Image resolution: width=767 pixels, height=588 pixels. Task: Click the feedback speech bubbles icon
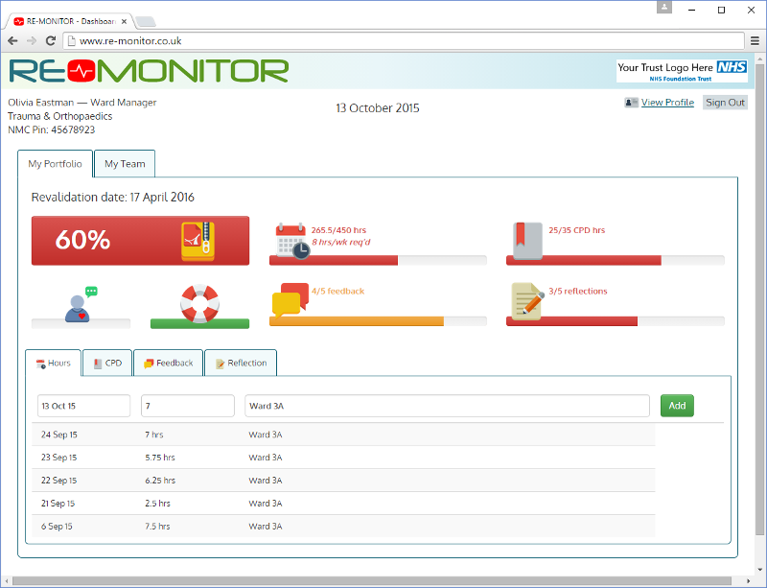(291, 299)
